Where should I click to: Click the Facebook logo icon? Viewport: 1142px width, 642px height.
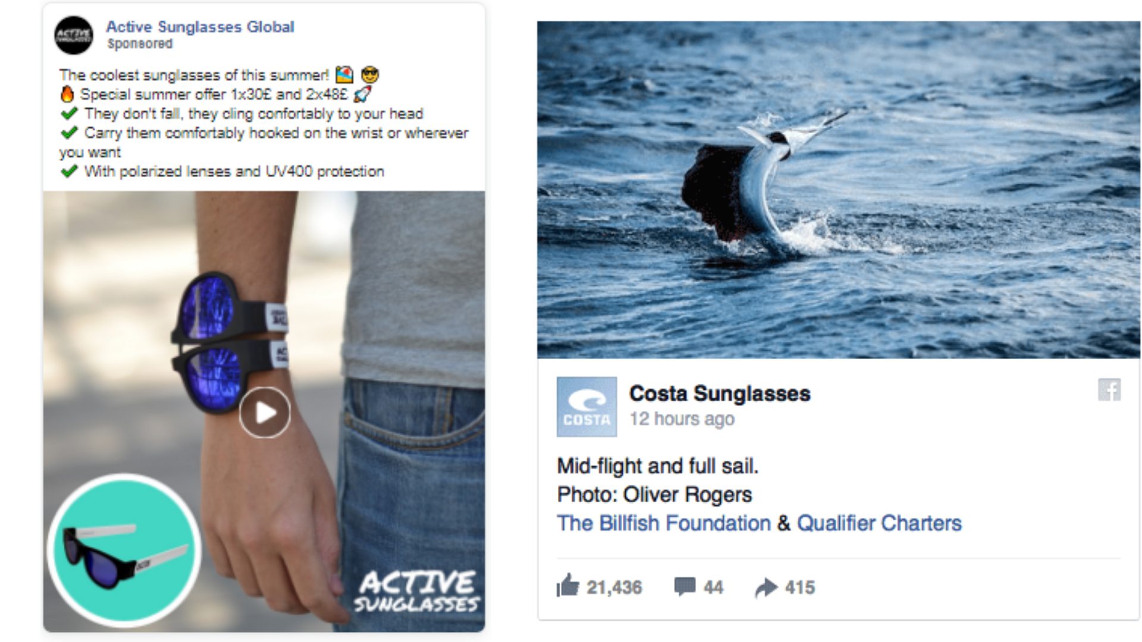[1109, 390]
